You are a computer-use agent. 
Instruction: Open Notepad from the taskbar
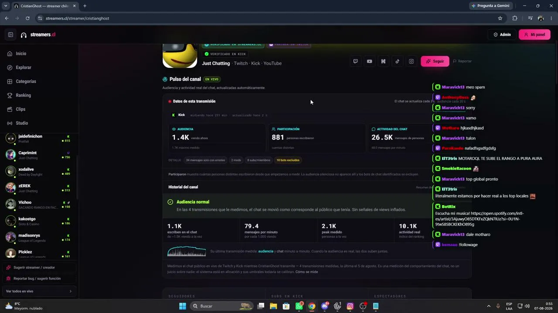click(376, 306)
